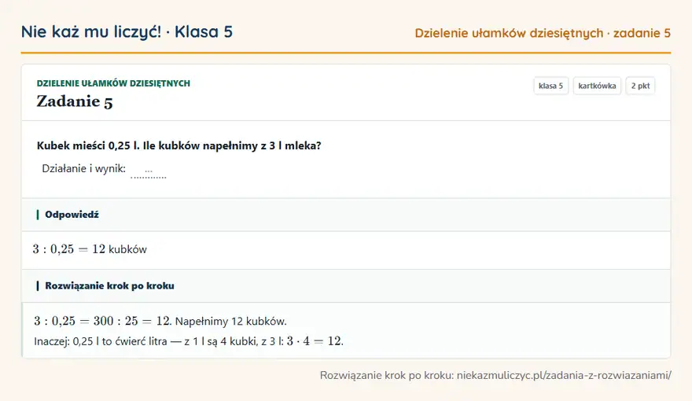The width and height of the screenshot is (692, 401).
Task: Click the orange divider line under the header
Action: [x=346, y=53]
